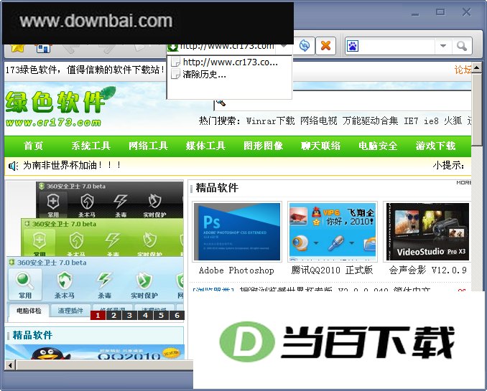
Task: Open 游戏下载 navigation tab
Action: coord(435,146)
